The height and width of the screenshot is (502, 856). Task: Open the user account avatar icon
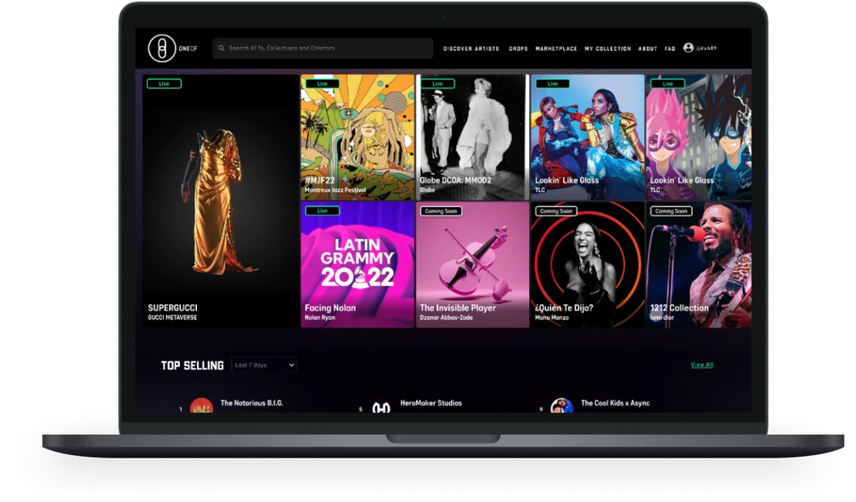tap(689, 48)
